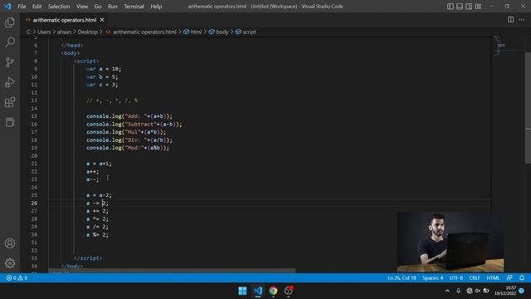Image resolution: width=531 pixels, height=299 pixels.
Task: Open the Selection menu
Action: tap(59, 7)
